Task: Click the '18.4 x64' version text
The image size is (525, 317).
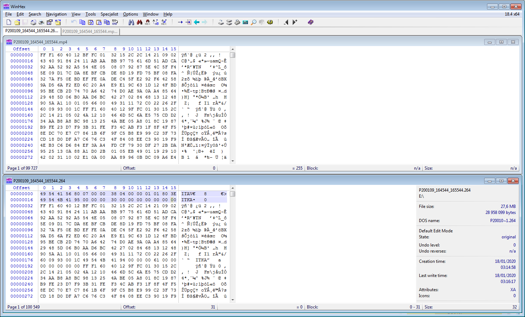Action: [512, 14]
